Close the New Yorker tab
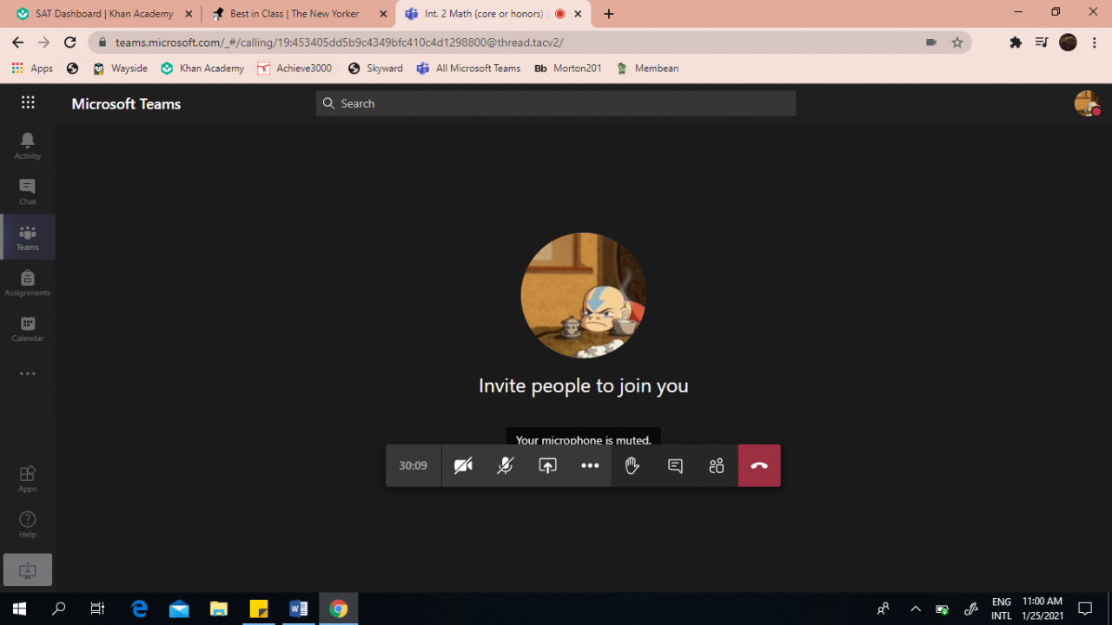 point(383,14)
